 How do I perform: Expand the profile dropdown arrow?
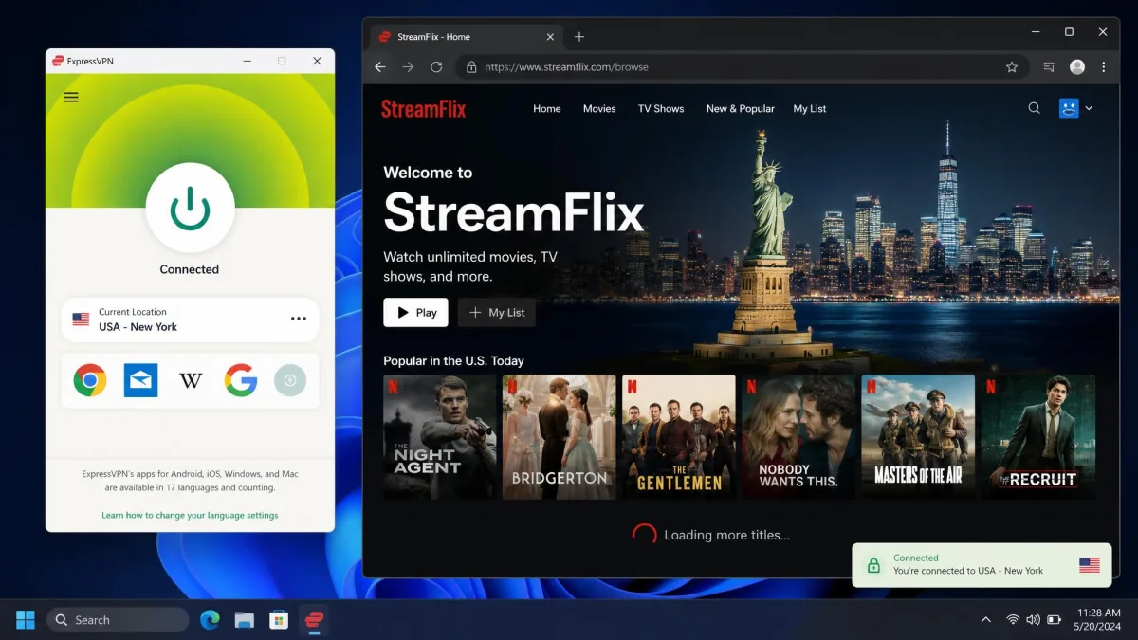(1089, 109)
